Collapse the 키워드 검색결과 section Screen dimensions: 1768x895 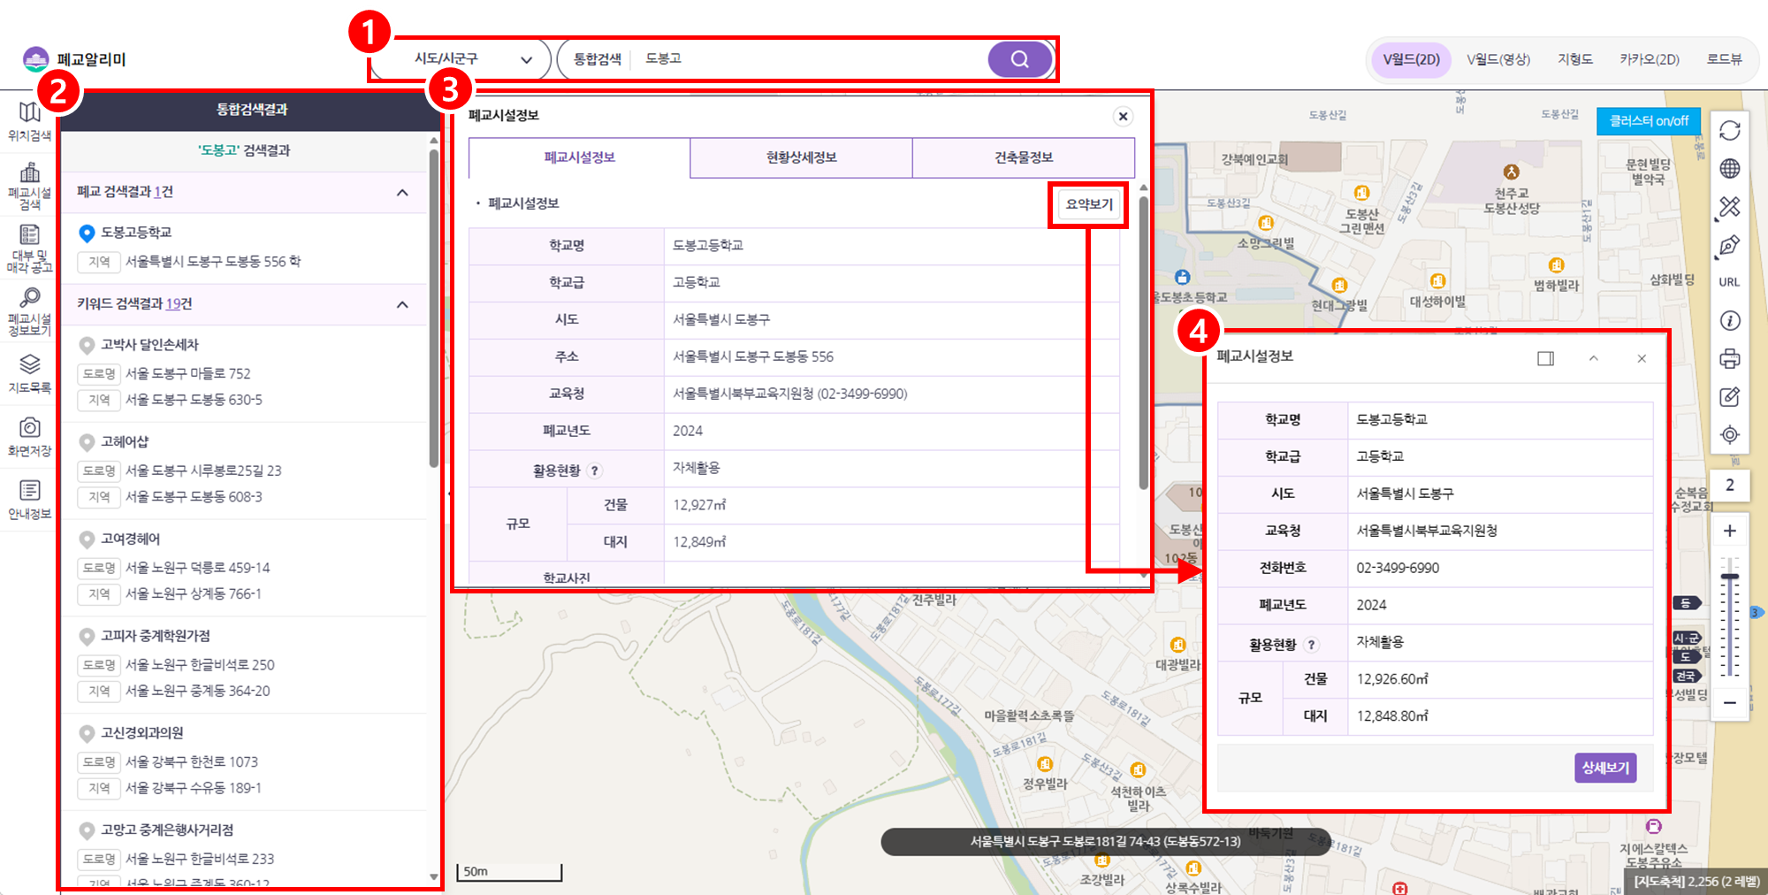[402, 304]
